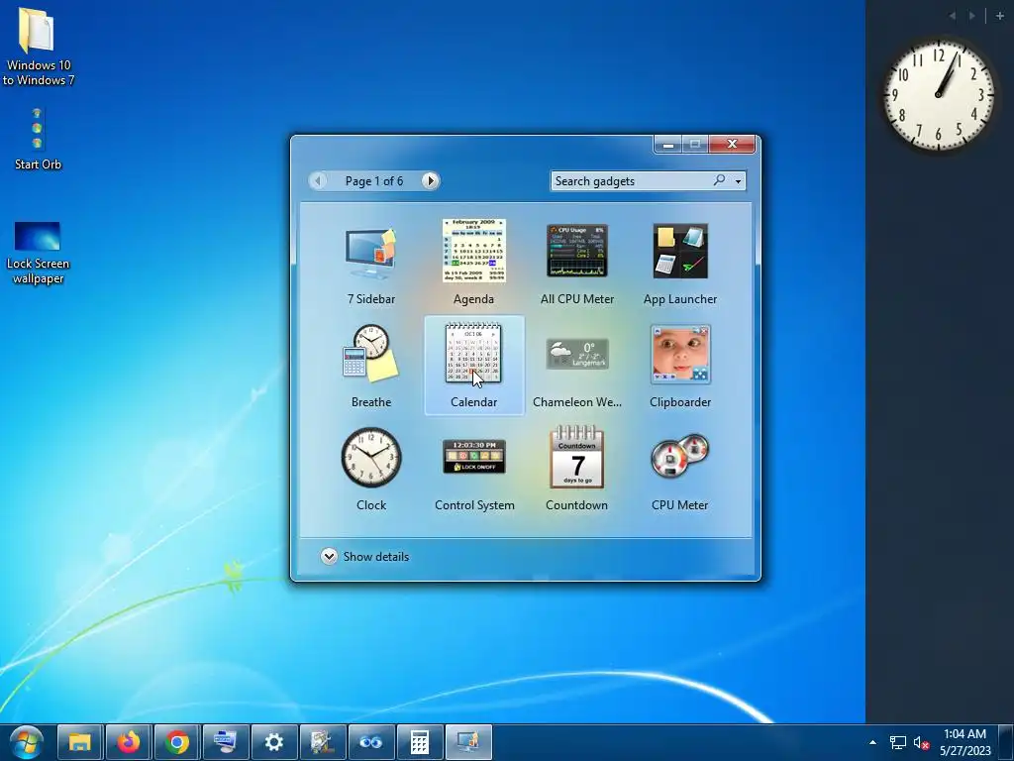Click the sidebar add gadget plus button

pyautogui.click(x=1000, y=16)
